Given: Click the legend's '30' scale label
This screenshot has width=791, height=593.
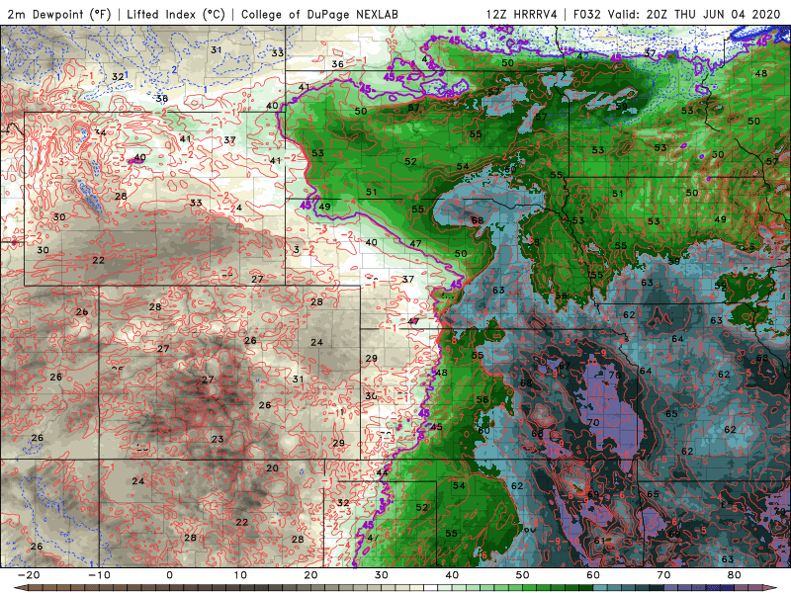Looking at the screenshot, I should tap(382, 575).
